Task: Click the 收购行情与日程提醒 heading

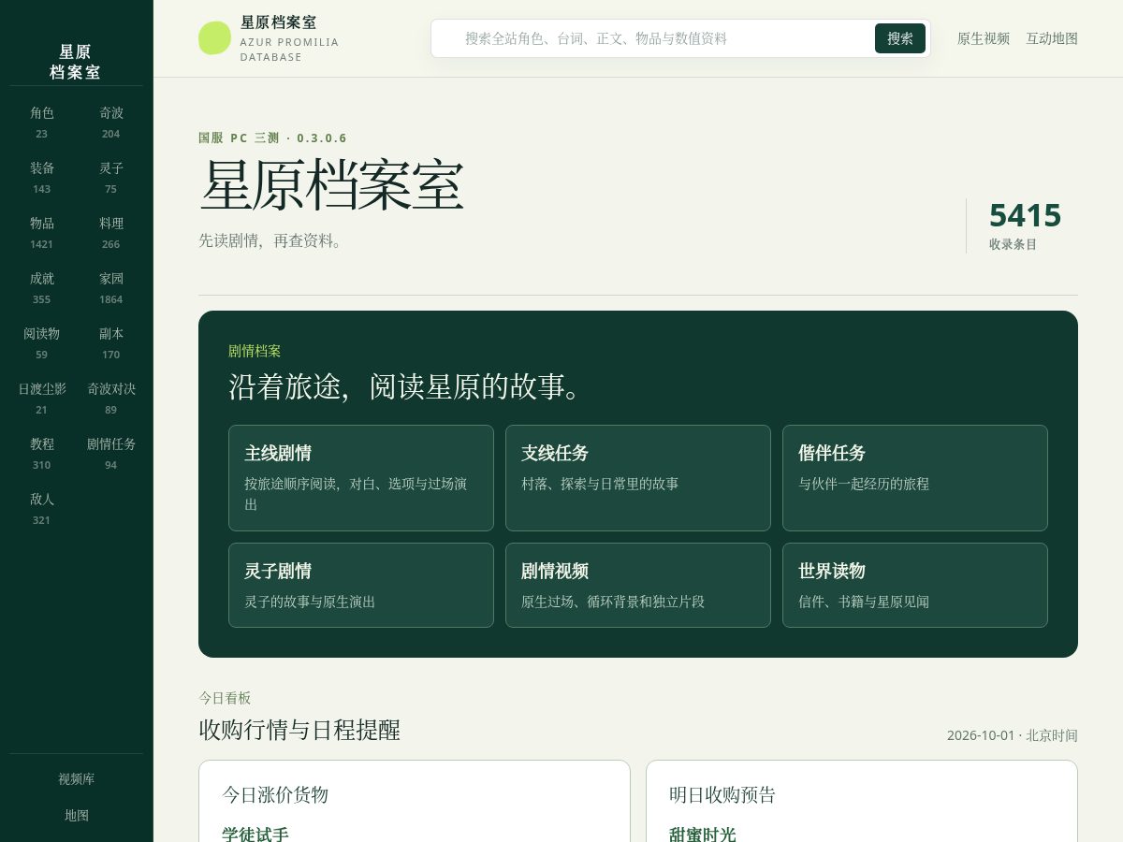Action: coord(299,730)
